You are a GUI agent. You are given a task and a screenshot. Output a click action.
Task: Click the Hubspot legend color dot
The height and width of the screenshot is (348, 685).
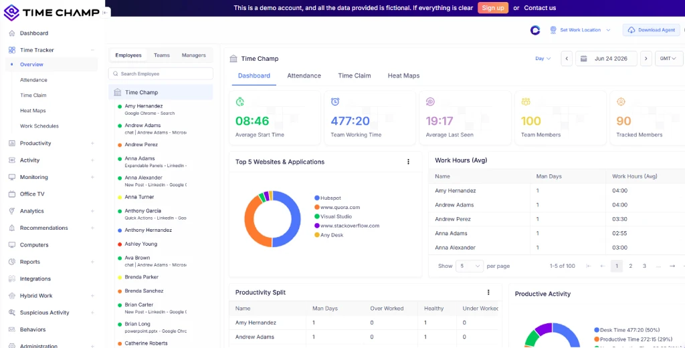(x=316, y=198)
